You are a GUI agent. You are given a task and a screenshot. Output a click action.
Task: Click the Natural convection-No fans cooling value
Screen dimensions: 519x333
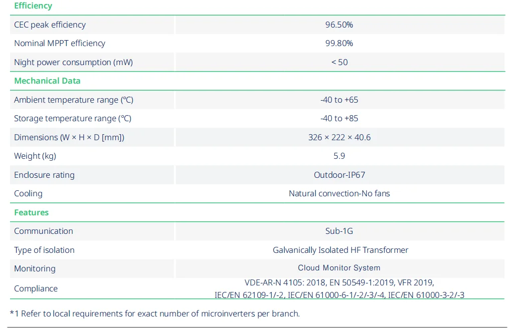tap(339, 193)
